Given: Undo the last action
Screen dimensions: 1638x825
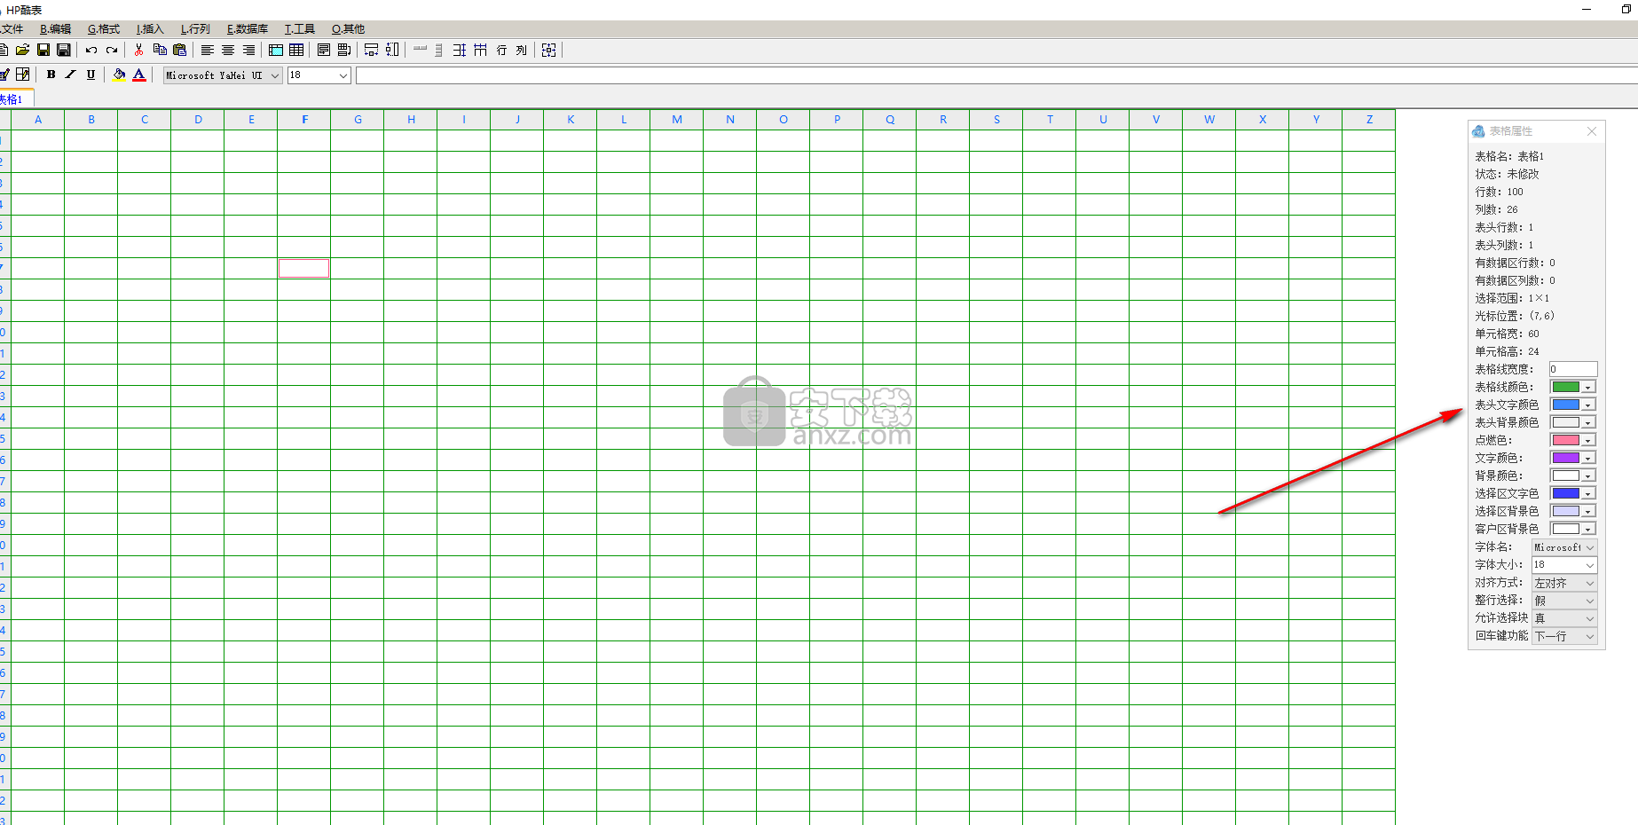Looking at the screenshot, I should pos(91,50).
